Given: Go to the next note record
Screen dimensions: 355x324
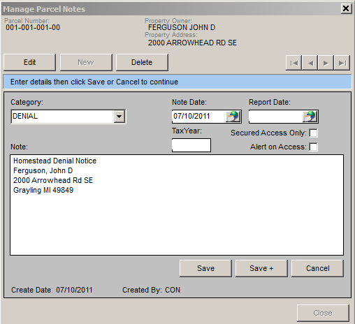Looking at the screenshot, I should (x=326, y=63).
